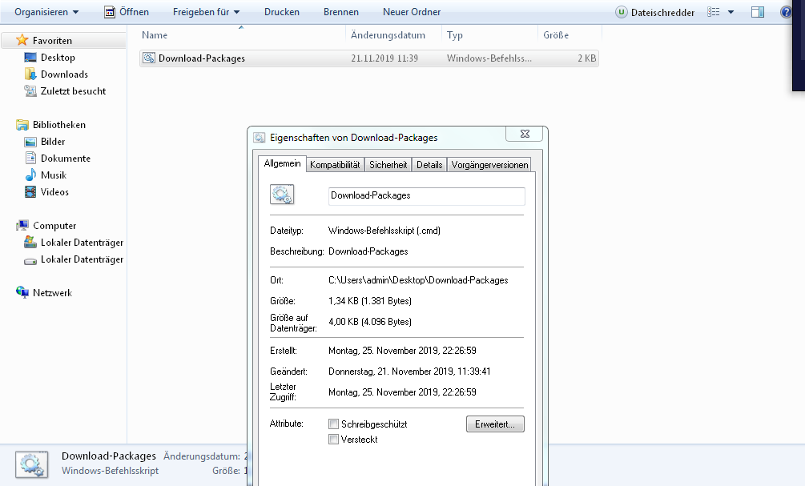Click the Zuletzt besucht icon

[x=30, y=90]
